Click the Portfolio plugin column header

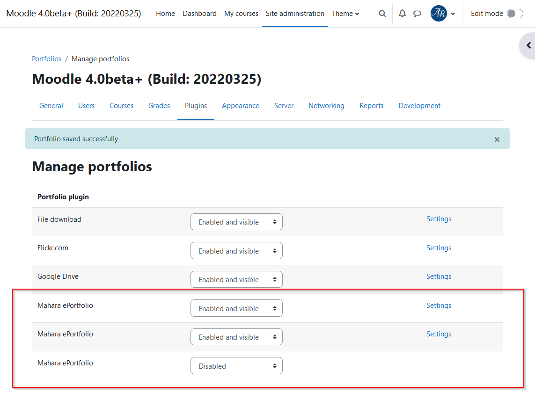click(x=63, y=197)
